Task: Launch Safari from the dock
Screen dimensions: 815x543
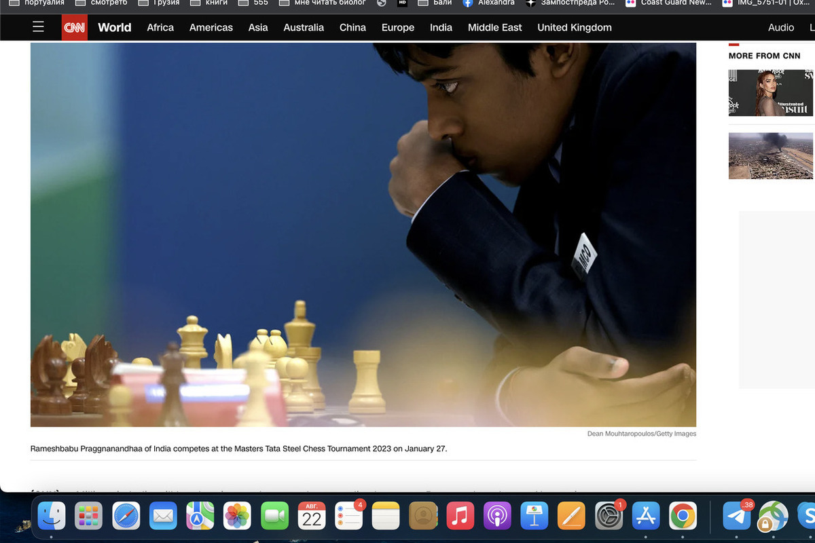Action: [x=126, y=517]
